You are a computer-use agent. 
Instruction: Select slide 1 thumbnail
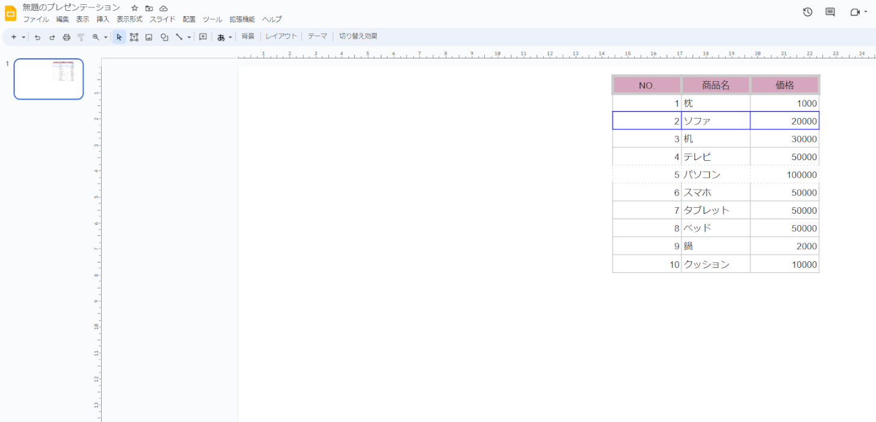49,79
